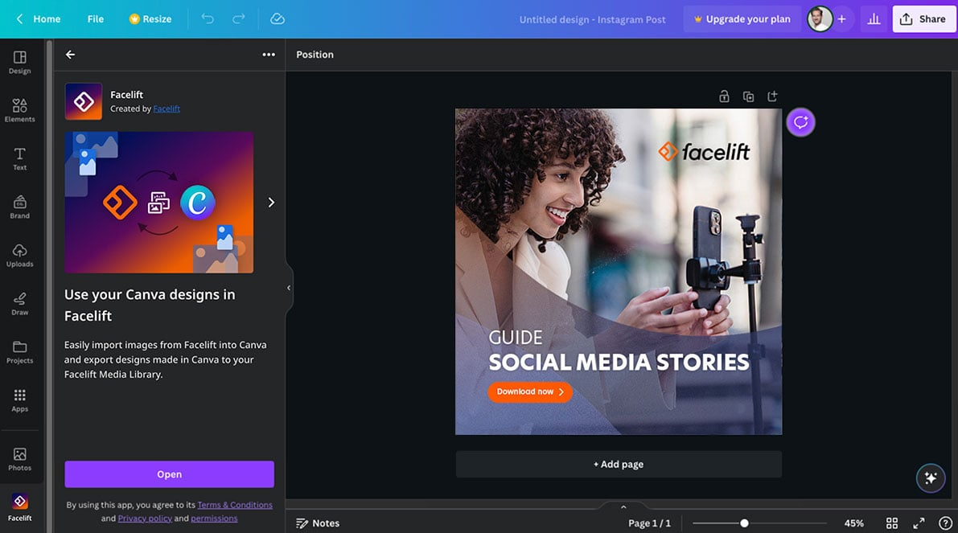Open the Photos panel
The width and height of the screenshot is (958, 533).
pyautogui.click(x=19, y=457)
